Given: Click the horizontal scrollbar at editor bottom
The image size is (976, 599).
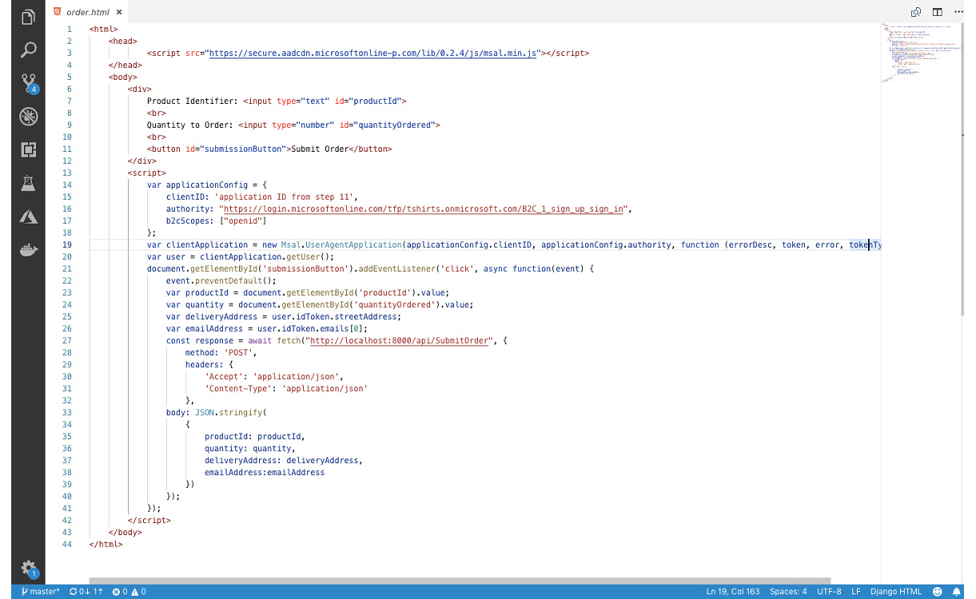Looking at the screenshot, I should 460,581.
